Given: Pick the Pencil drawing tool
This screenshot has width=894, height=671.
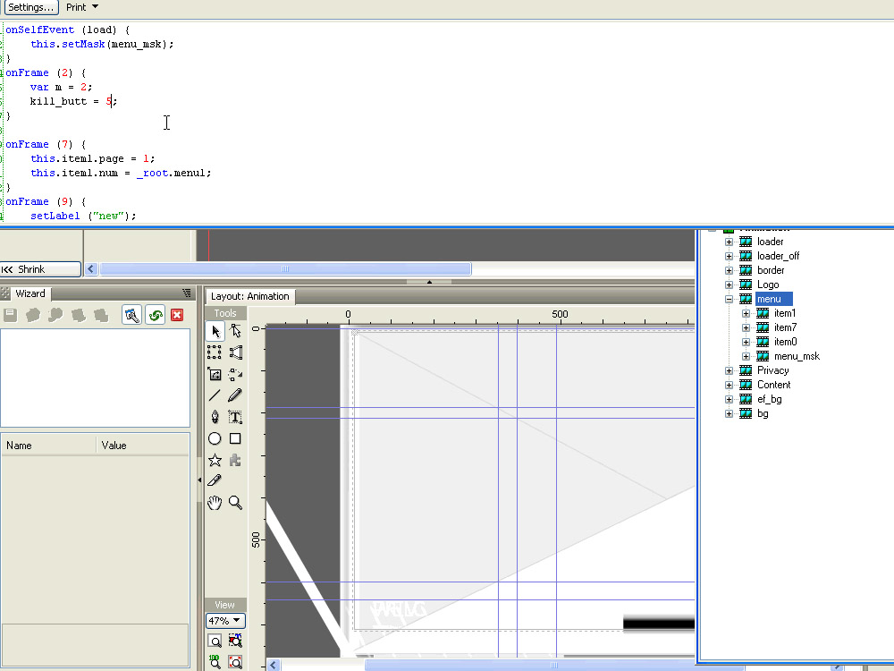Looking at the screenshot, I should [x=235, y=395].
